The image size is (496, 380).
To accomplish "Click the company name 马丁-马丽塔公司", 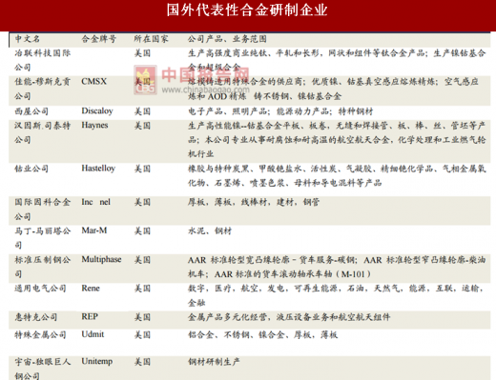I will pyautogui.click(x=43, y=238).
